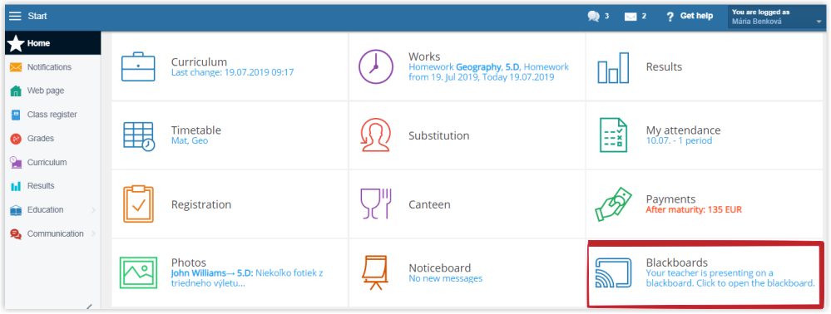This screenshot has width=831, height=314.
Task: Click the Works clock icon
Action: coord(376,66)
